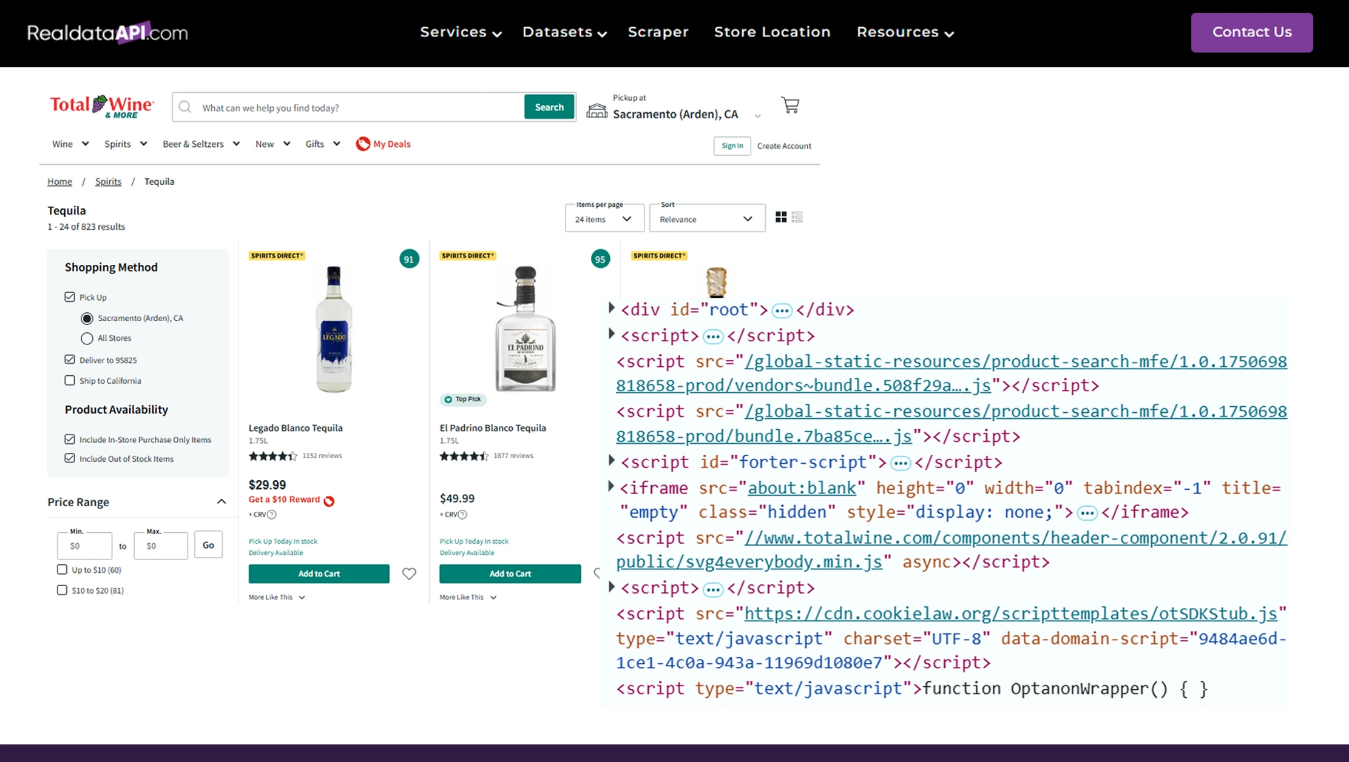Click the magnifier search icon in the search box
This screenshot has width=1349, height=762.
[x=185, y=107]
